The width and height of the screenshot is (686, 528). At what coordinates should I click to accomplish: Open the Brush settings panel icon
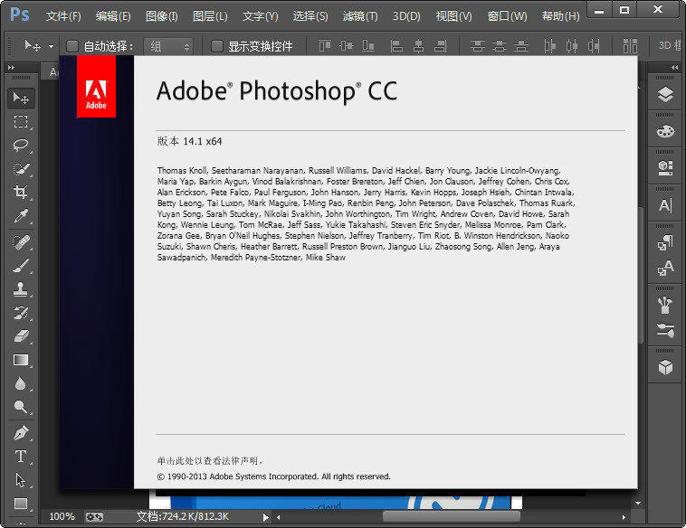pyautogui.click(x=665, y=330)
